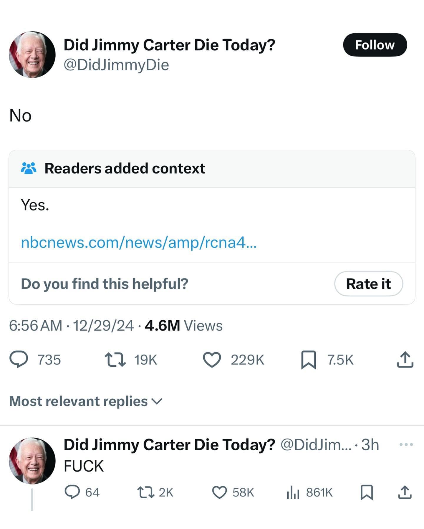This screenshot has height=529, width=424.
Task: Rate the added context note
Action: 369,284
